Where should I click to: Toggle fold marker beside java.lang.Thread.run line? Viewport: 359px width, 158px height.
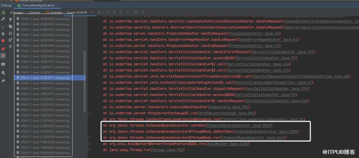pos(89,150)
